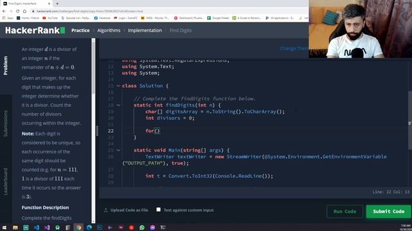Open the YouTube bookmark
Viewport: 412px width, 231px height.
coord(50,18)
